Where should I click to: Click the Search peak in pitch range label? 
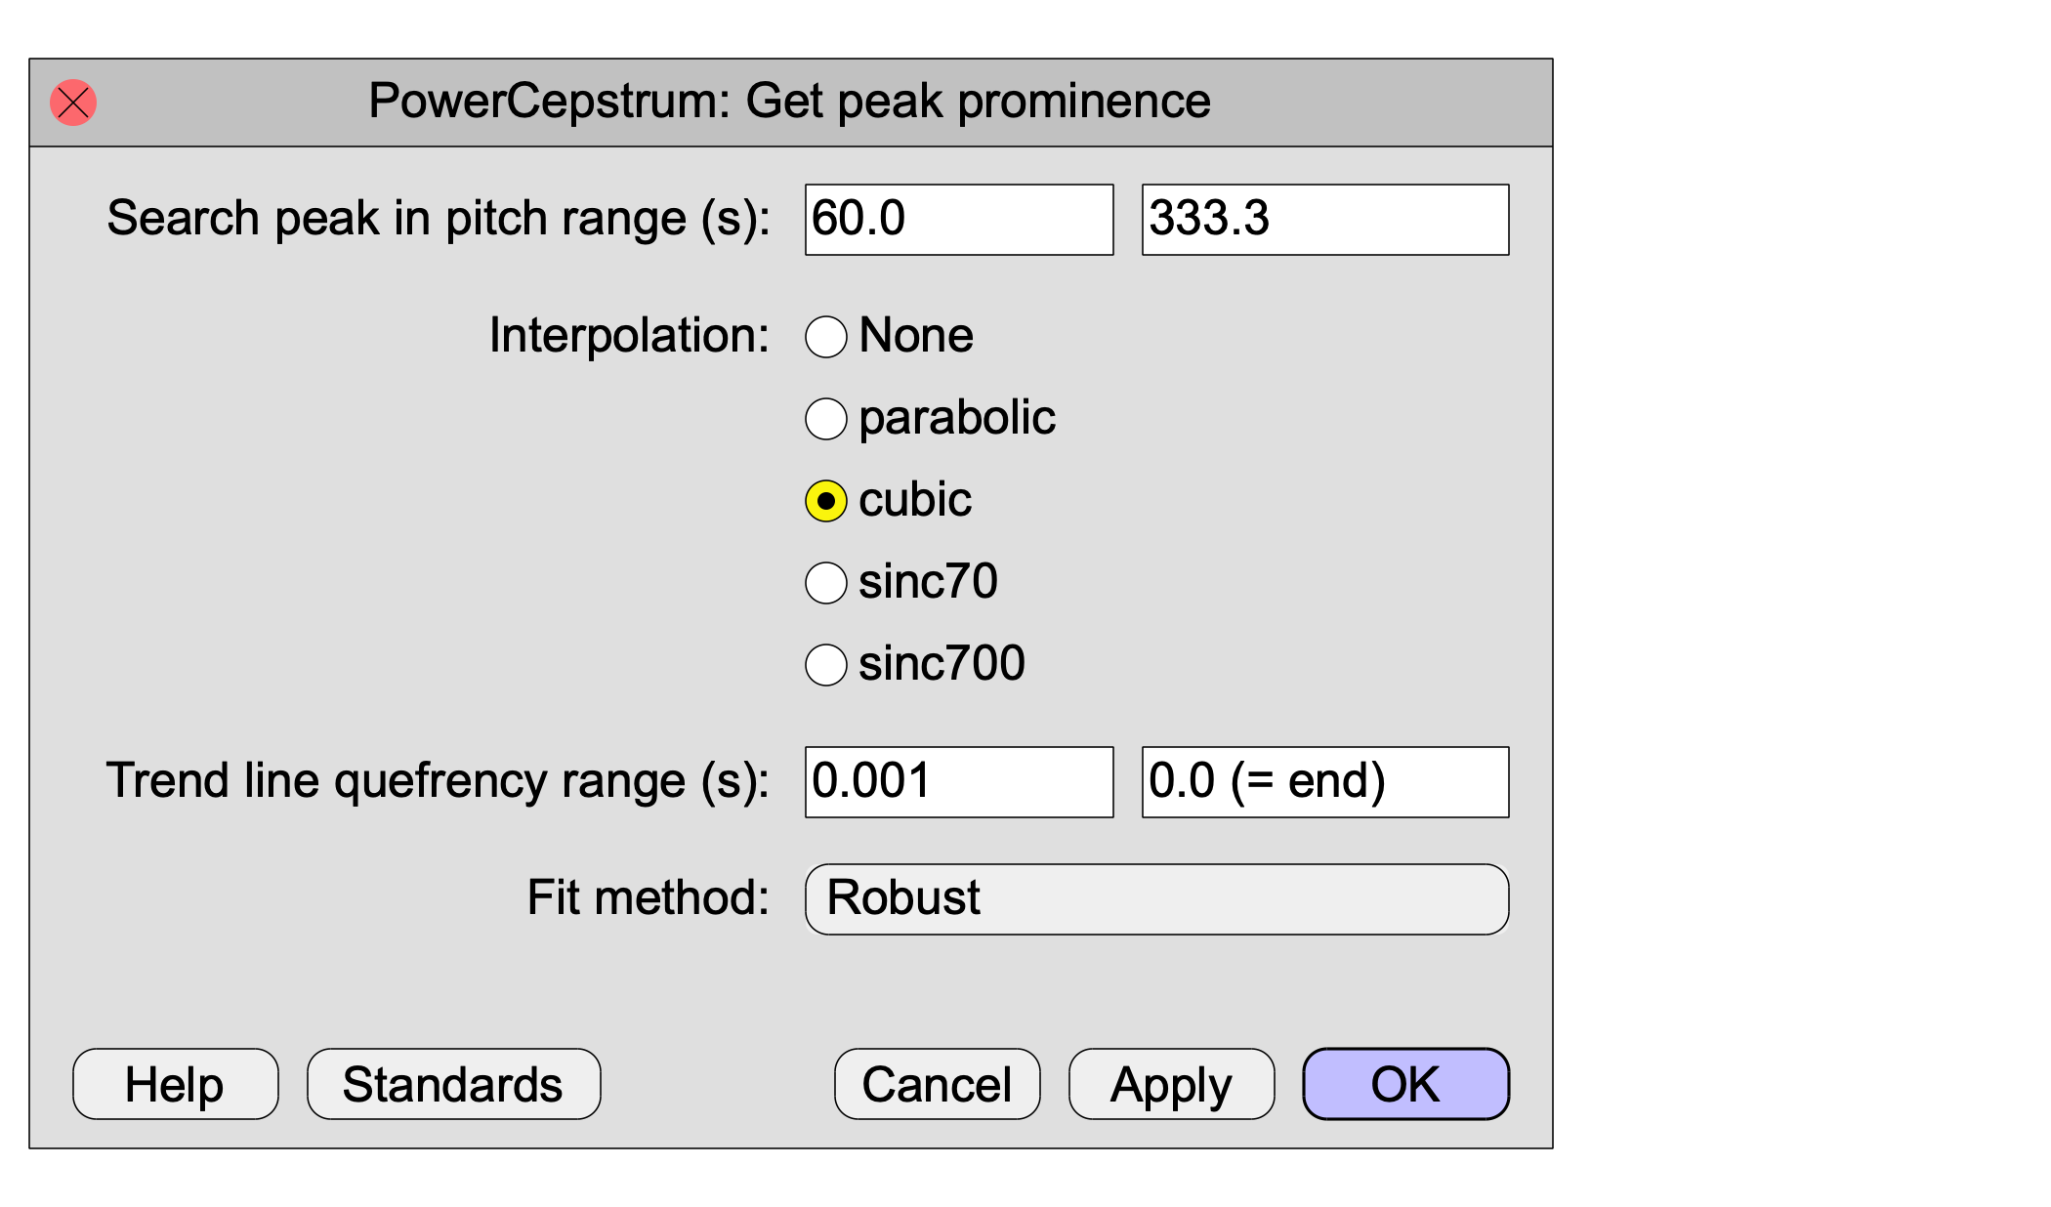pos(439,218)
